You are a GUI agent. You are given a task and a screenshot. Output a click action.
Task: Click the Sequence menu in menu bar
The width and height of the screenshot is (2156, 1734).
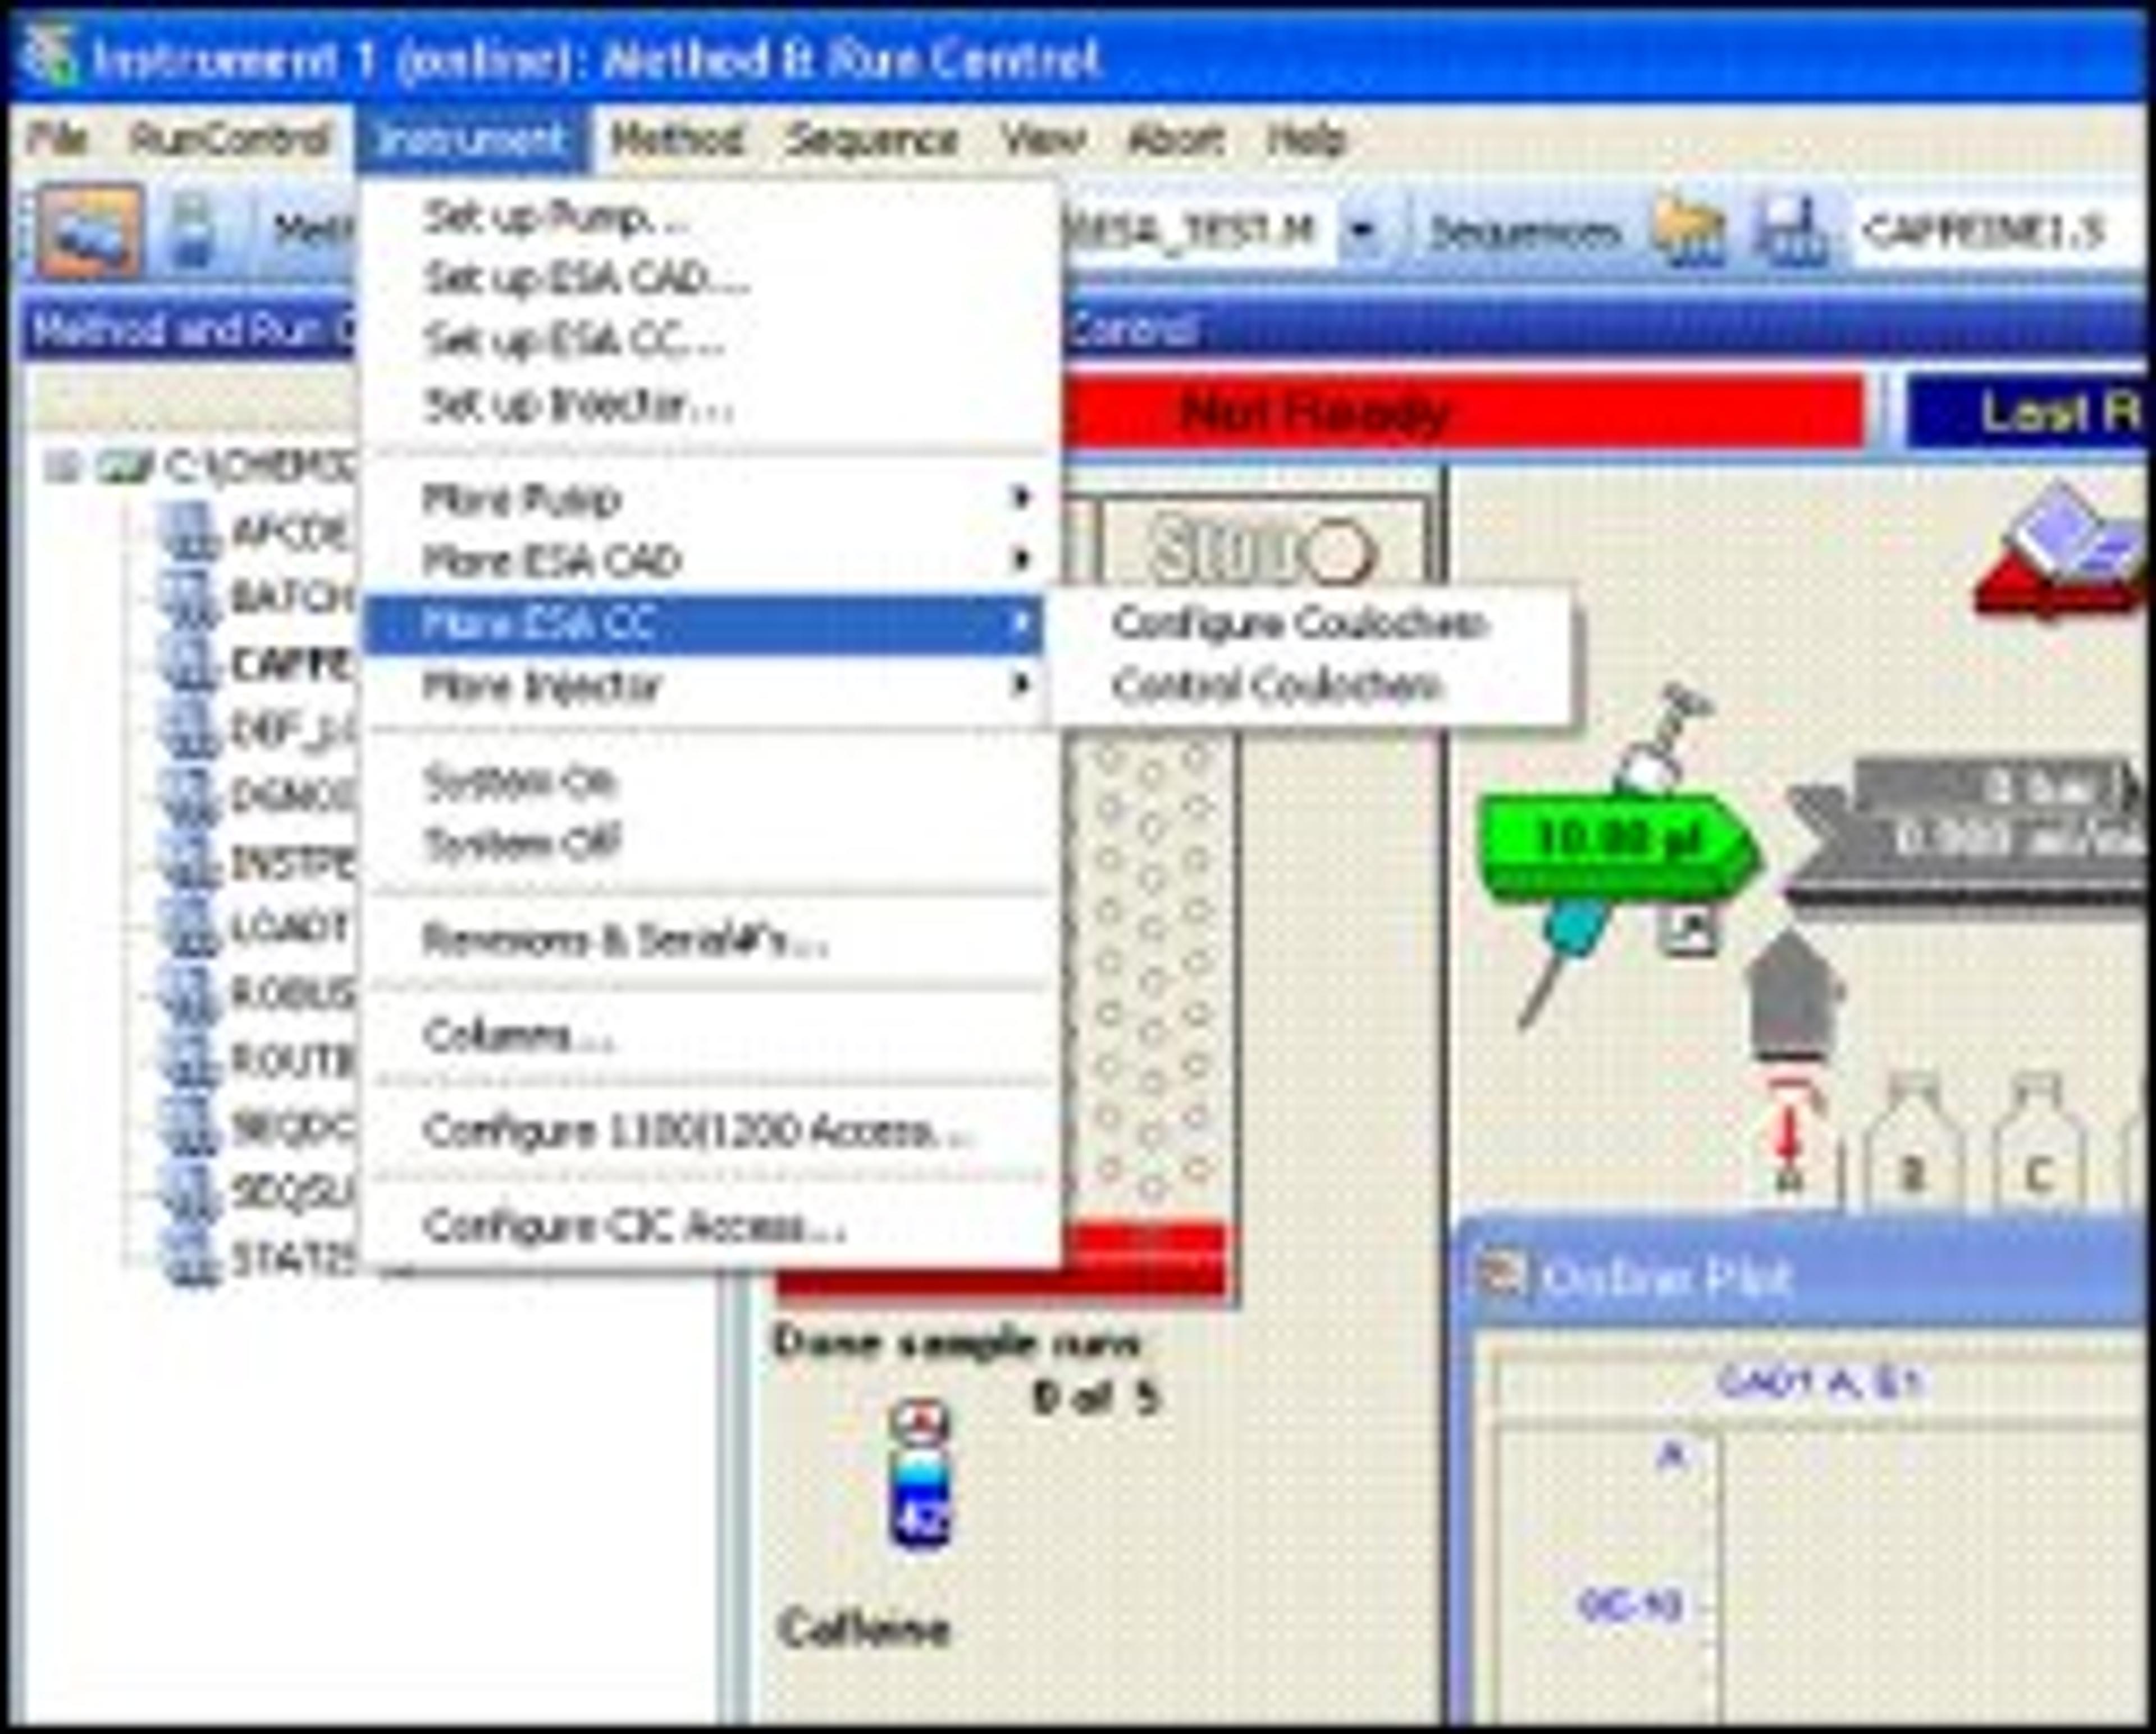(x=870, y=140)
